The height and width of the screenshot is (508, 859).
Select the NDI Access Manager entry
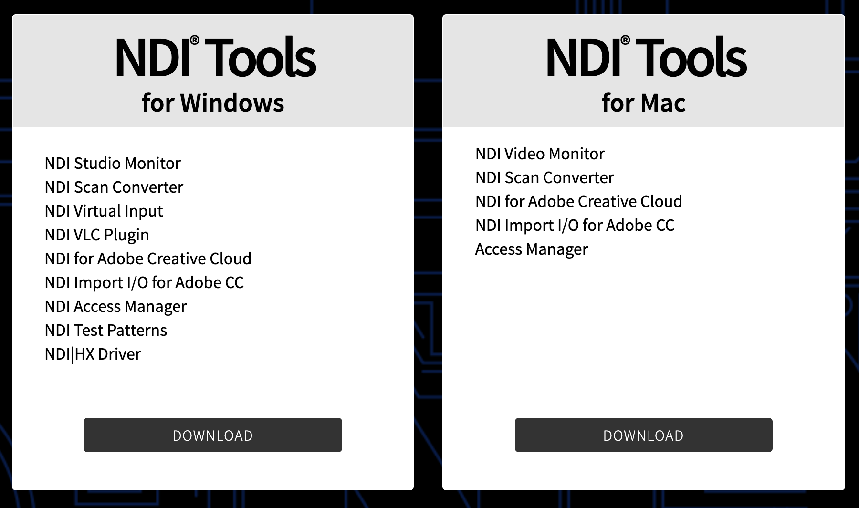(x=115, y=306)
